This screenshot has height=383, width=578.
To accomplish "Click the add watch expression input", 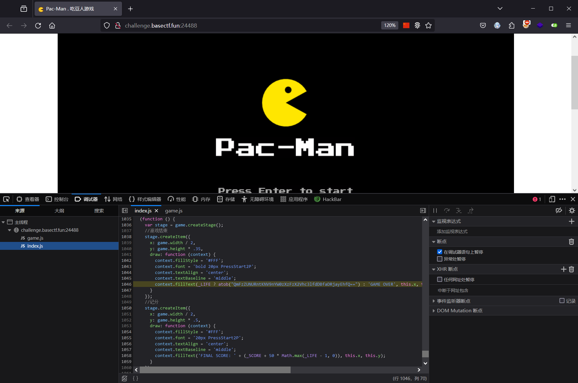I will point(503,231).
